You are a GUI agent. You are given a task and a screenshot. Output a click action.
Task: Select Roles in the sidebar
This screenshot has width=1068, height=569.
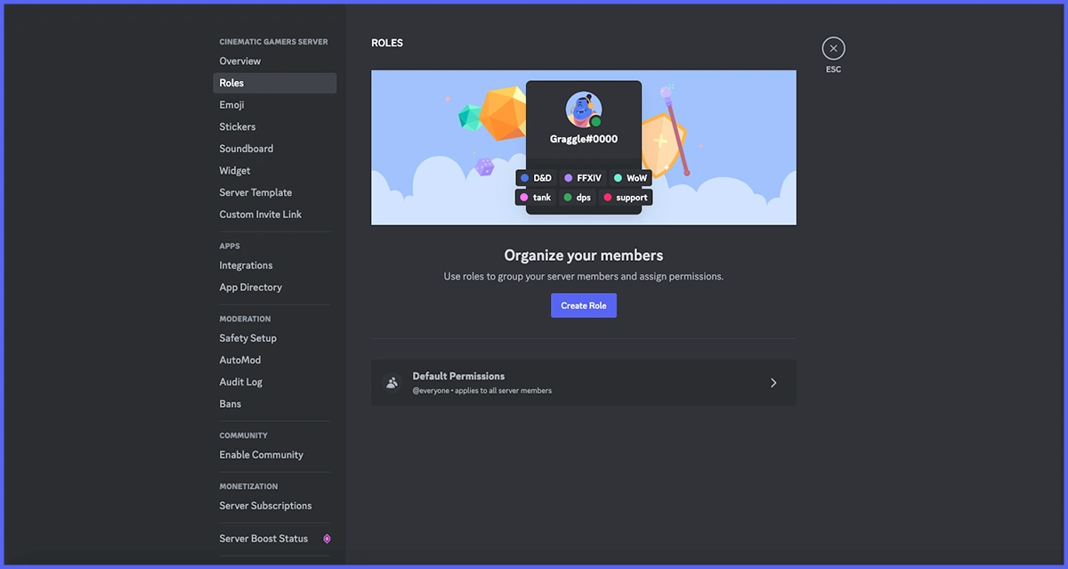coord(231,83)
